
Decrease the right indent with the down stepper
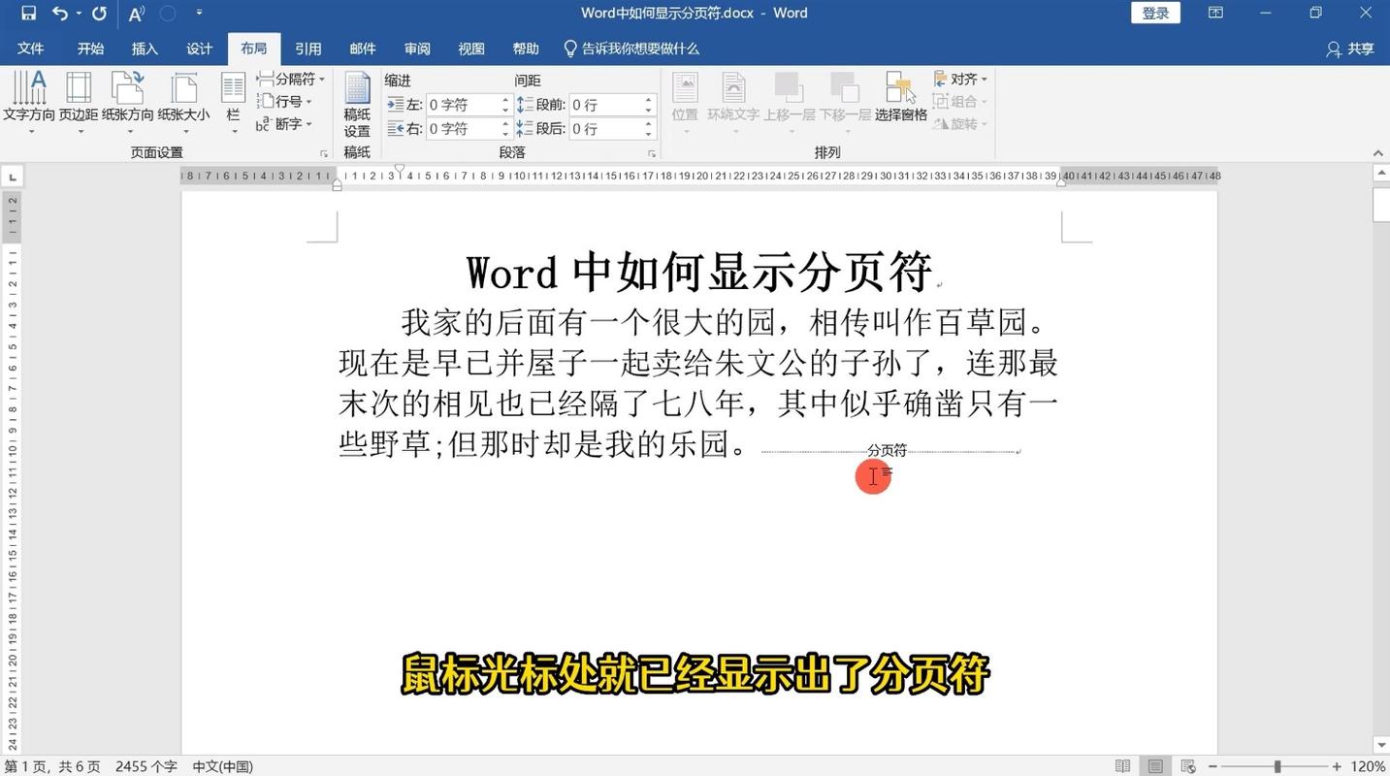coord(505,133)
